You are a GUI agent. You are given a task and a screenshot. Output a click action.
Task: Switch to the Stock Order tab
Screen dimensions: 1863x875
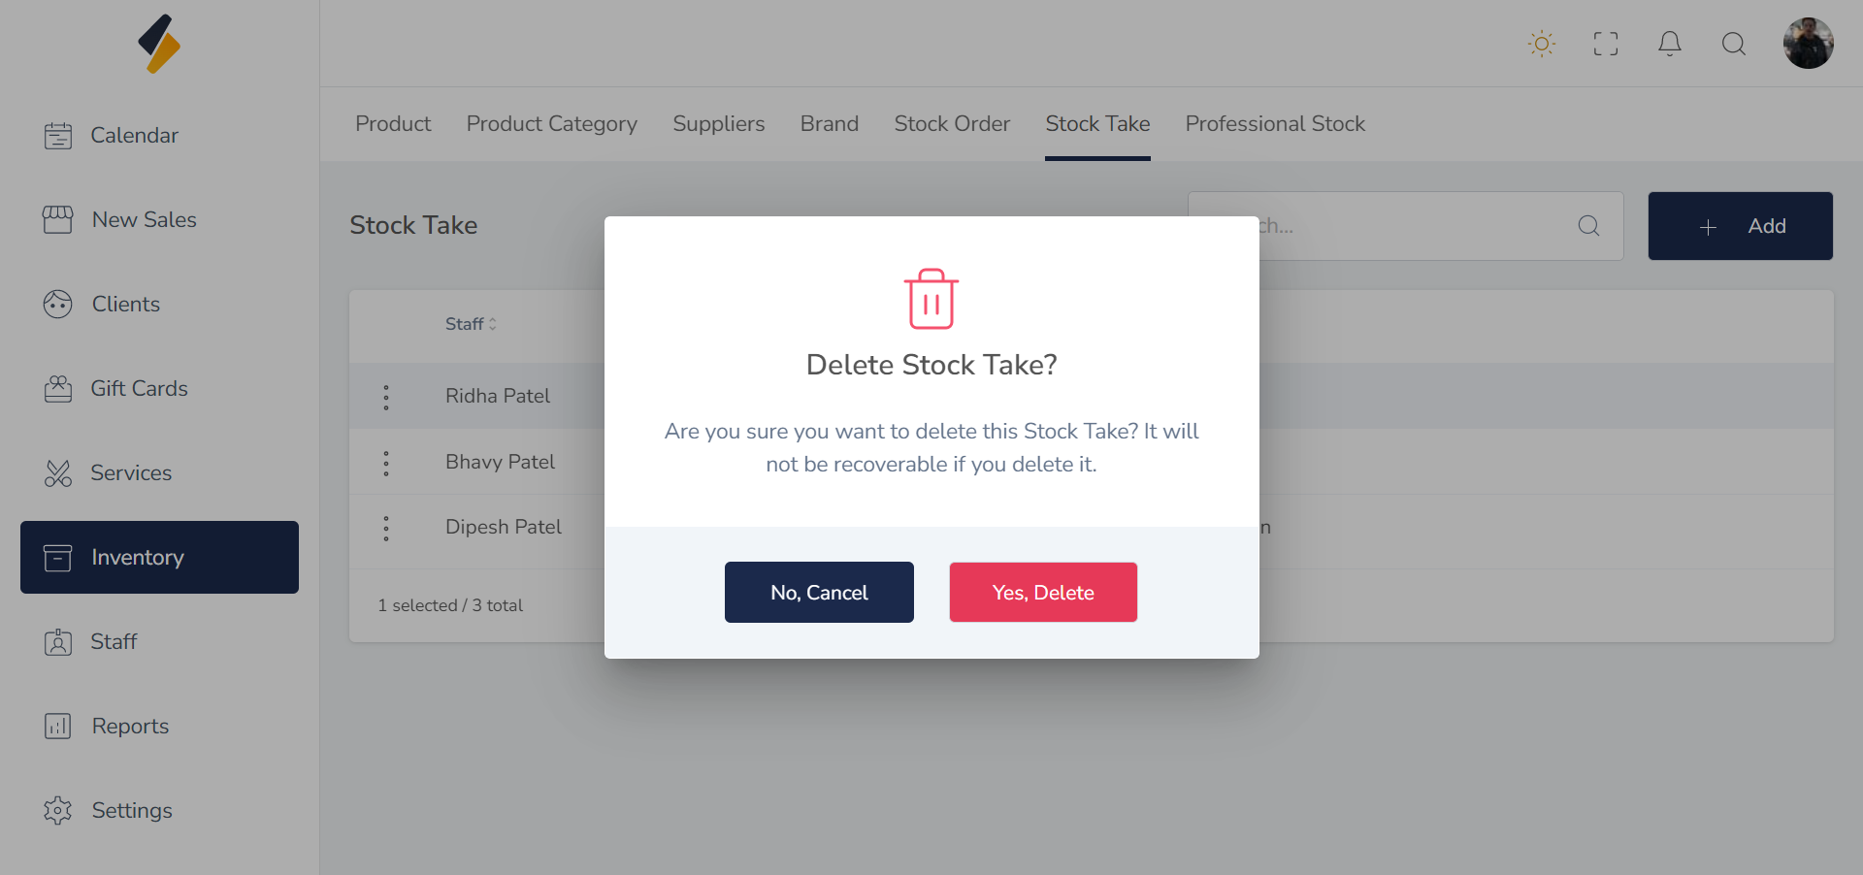pyautogui.click(x=952, y=124)
